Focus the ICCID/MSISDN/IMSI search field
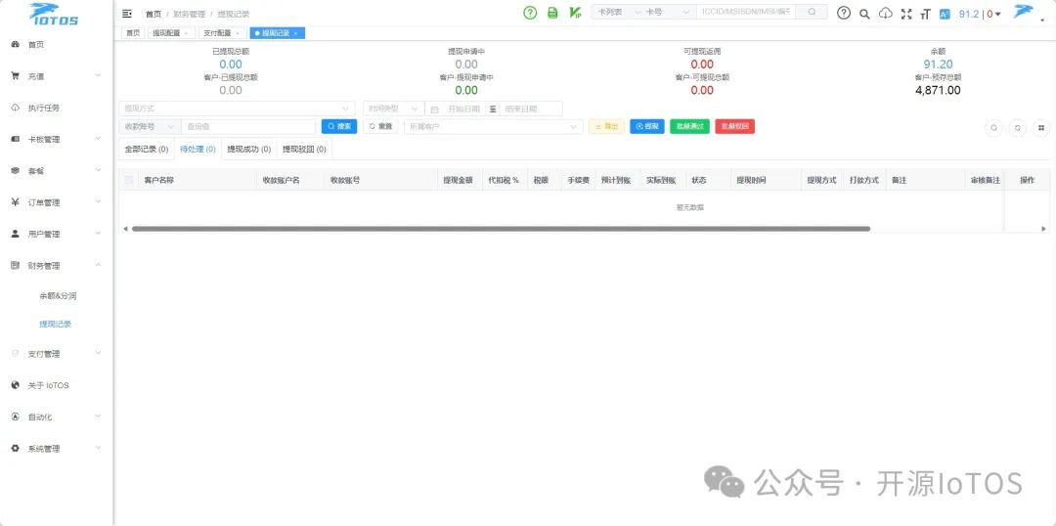This screenshot has height=526, width=1056. tap(745, 12)
